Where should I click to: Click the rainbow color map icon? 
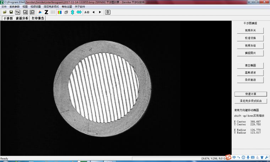tap(59, 12)
